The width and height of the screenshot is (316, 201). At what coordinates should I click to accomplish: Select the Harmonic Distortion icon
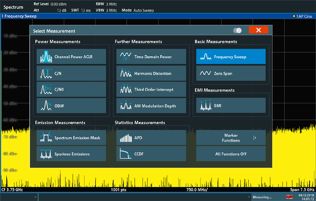(126, 73)
